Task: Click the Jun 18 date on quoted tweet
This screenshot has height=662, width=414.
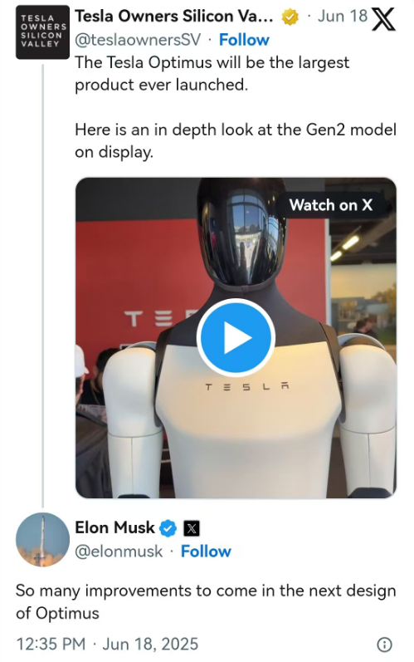Action: coord(343,17)
